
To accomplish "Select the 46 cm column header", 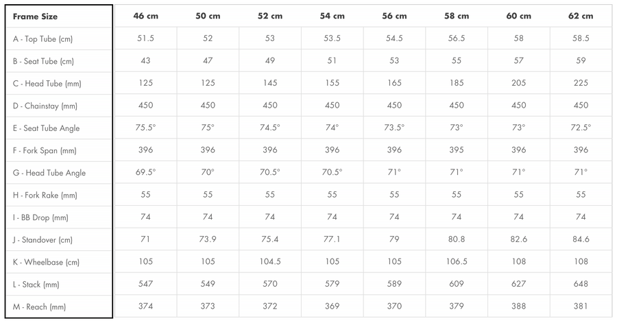I will (145, 16).
